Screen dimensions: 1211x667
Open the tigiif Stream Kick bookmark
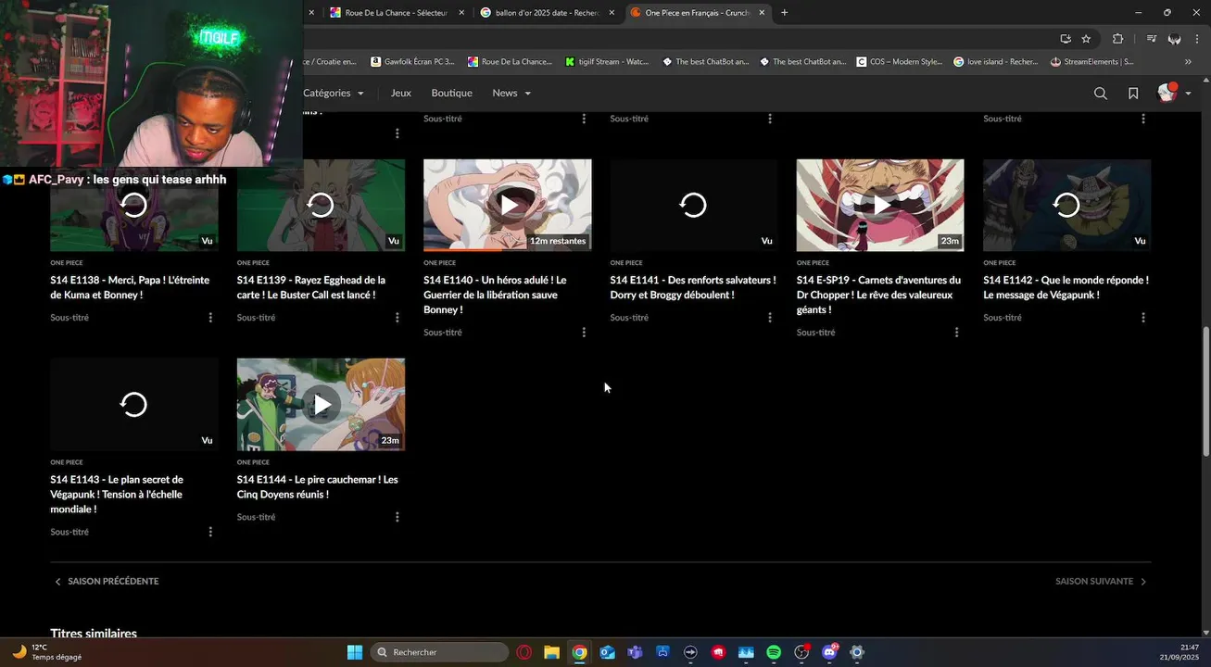(607, 62)
